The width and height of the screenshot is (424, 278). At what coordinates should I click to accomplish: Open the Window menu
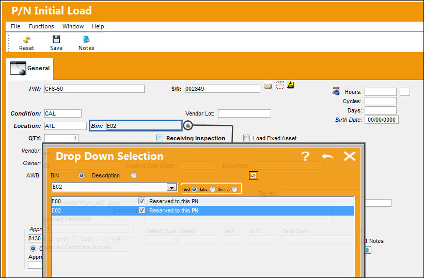point(73,26)
